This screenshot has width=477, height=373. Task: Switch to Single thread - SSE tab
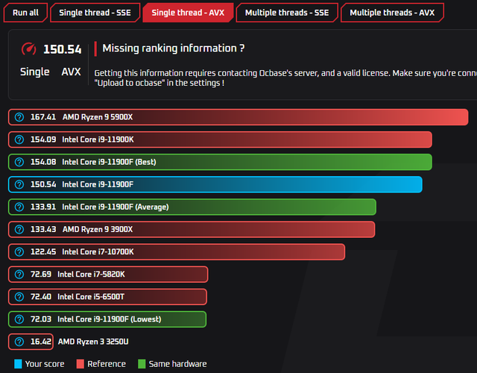coord(95,13)
